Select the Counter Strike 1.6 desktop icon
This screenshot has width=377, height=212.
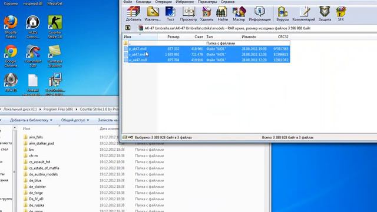[55, 27]
